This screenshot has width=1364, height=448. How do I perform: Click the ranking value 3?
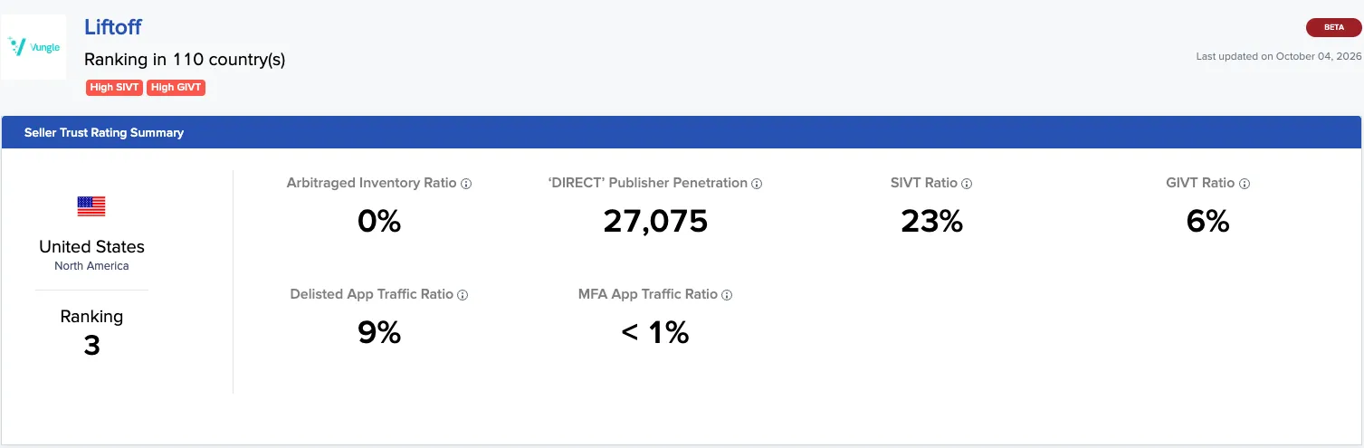[91, 345]
